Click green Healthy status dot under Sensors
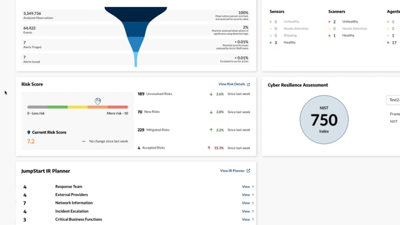 (271, 42)
